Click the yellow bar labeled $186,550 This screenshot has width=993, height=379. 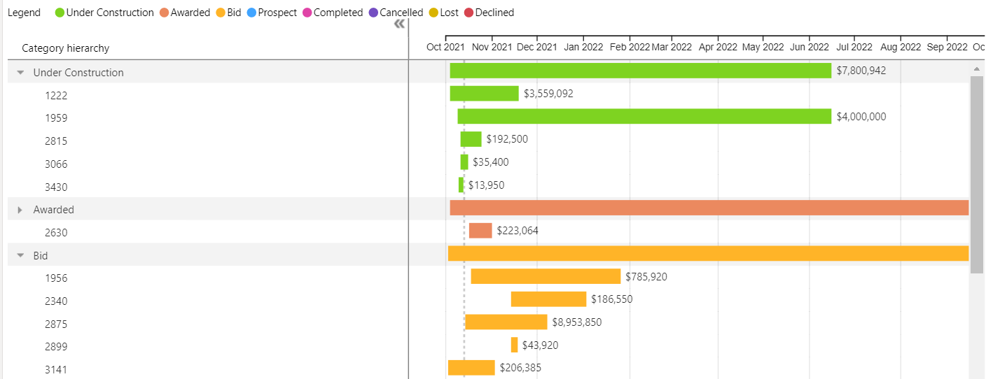[548, 299]
